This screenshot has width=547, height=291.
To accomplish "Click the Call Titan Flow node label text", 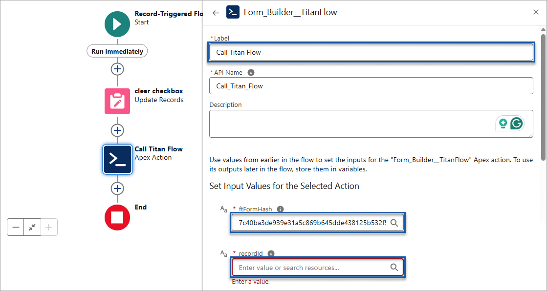I will click(159, 149).
